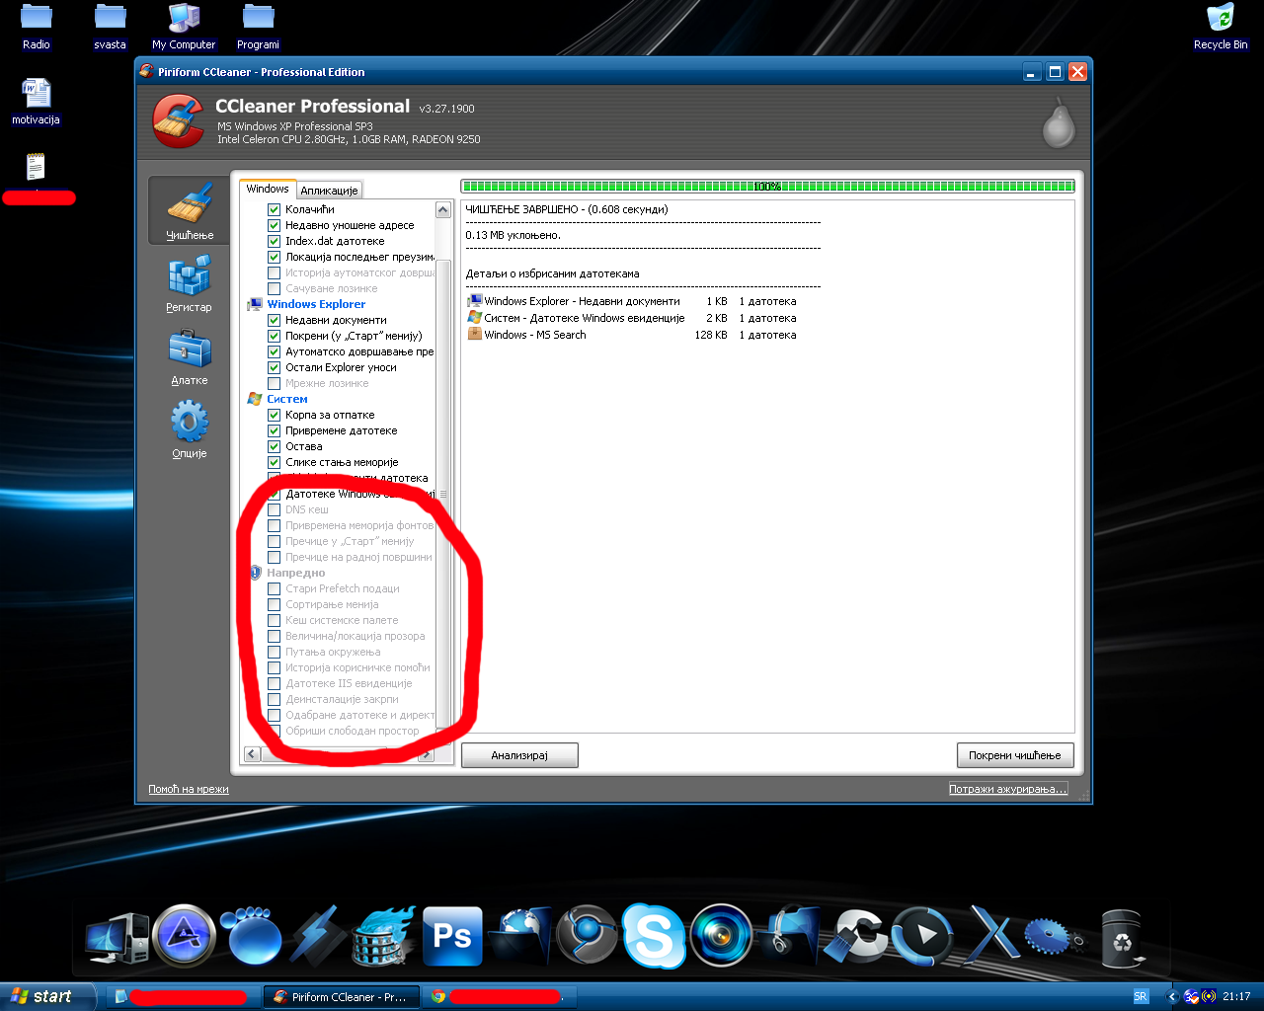Open the Алатке (Tools) section

(190, 356)
